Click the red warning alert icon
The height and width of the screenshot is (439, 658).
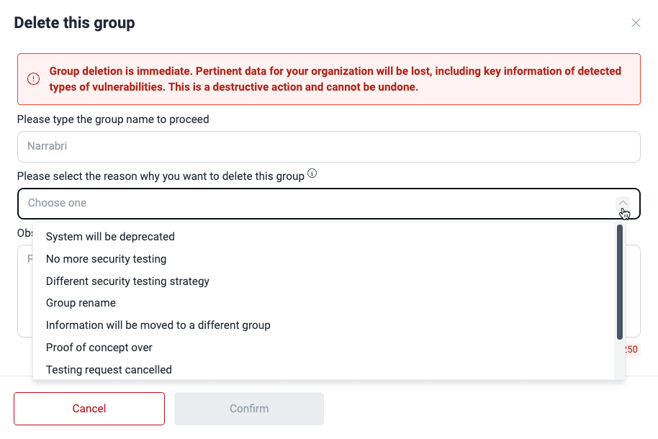[x=33, y=79]
